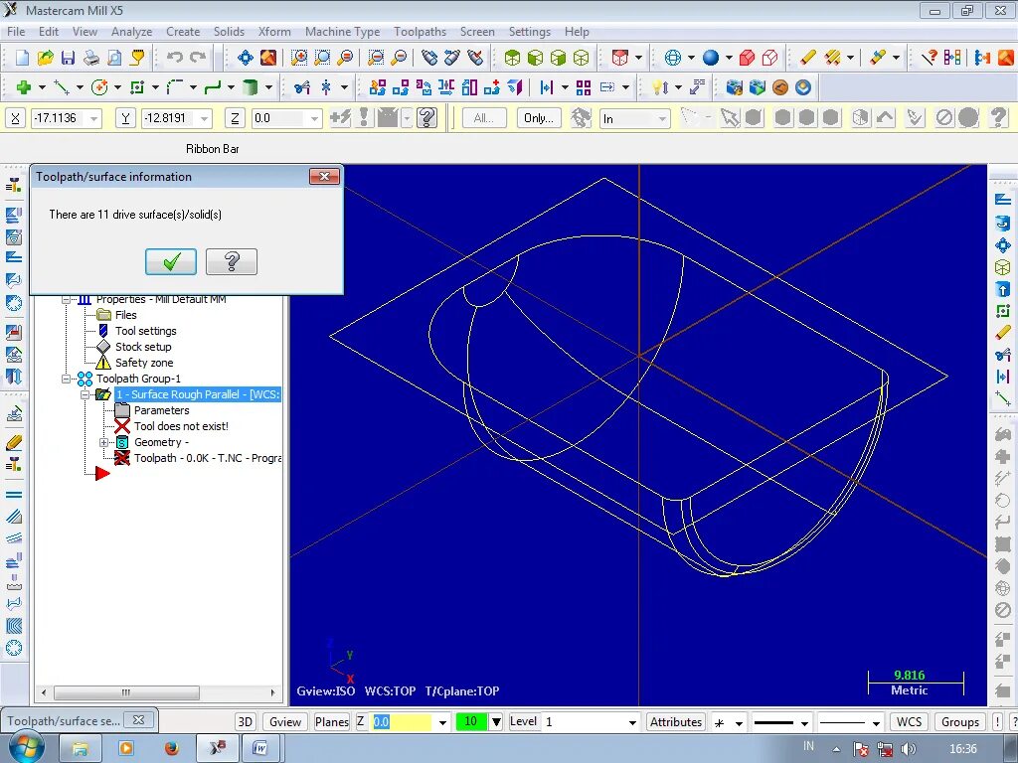The width and height of the screenshot is (1018, 763).
Task: Open the color picker arrow beside 10
Action: point(496,721)
